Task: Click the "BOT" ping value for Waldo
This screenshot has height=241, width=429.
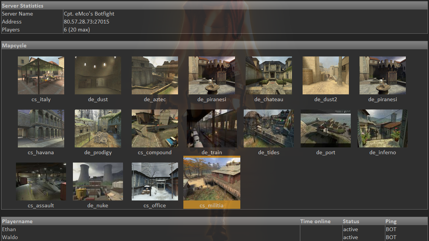Action: click(391, 237)
